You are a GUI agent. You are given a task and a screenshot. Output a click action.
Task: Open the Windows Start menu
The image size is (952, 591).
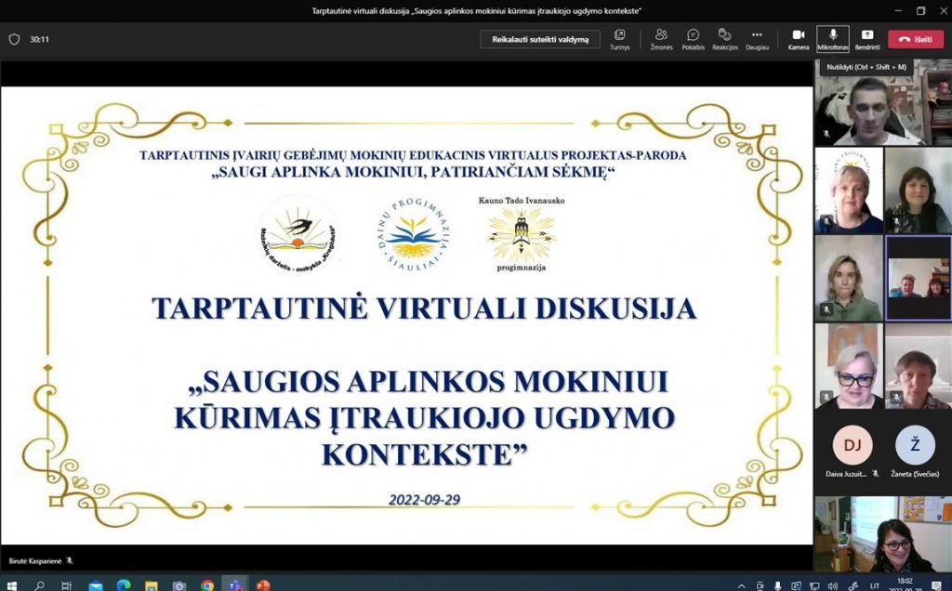point(10,585)
